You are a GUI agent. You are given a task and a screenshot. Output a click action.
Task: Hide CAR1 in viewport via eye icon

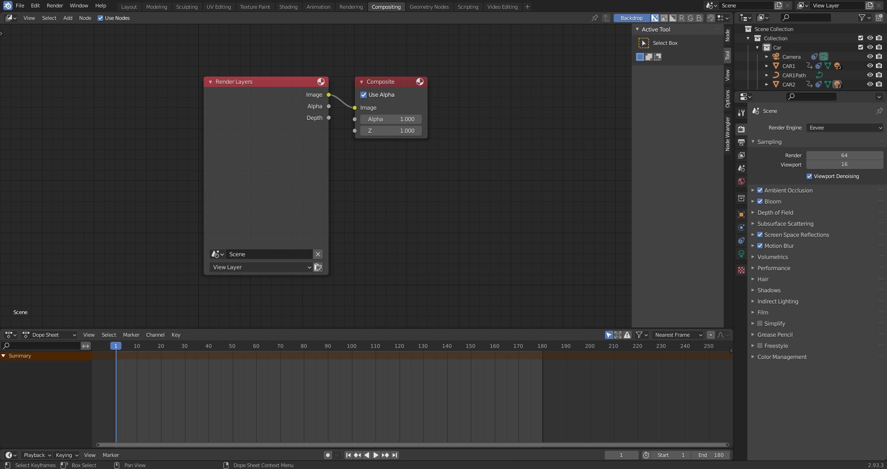click(x=870, y=66)
